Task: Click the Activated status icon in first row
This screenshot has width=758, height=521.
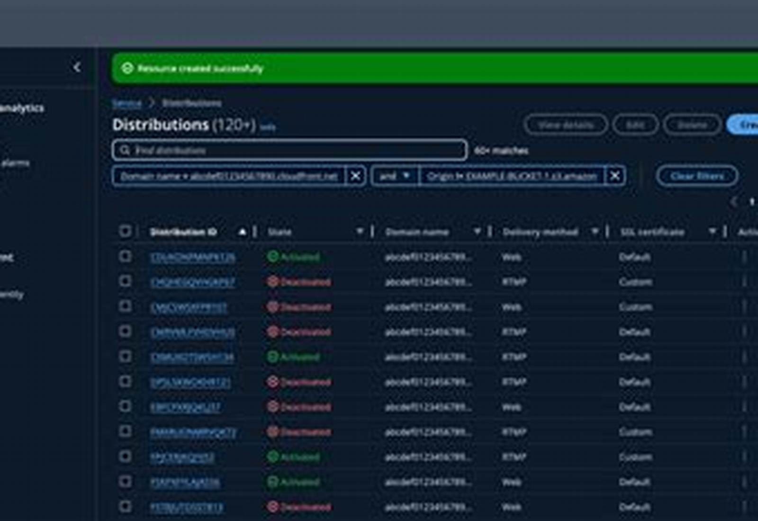Action: (272, 257)
